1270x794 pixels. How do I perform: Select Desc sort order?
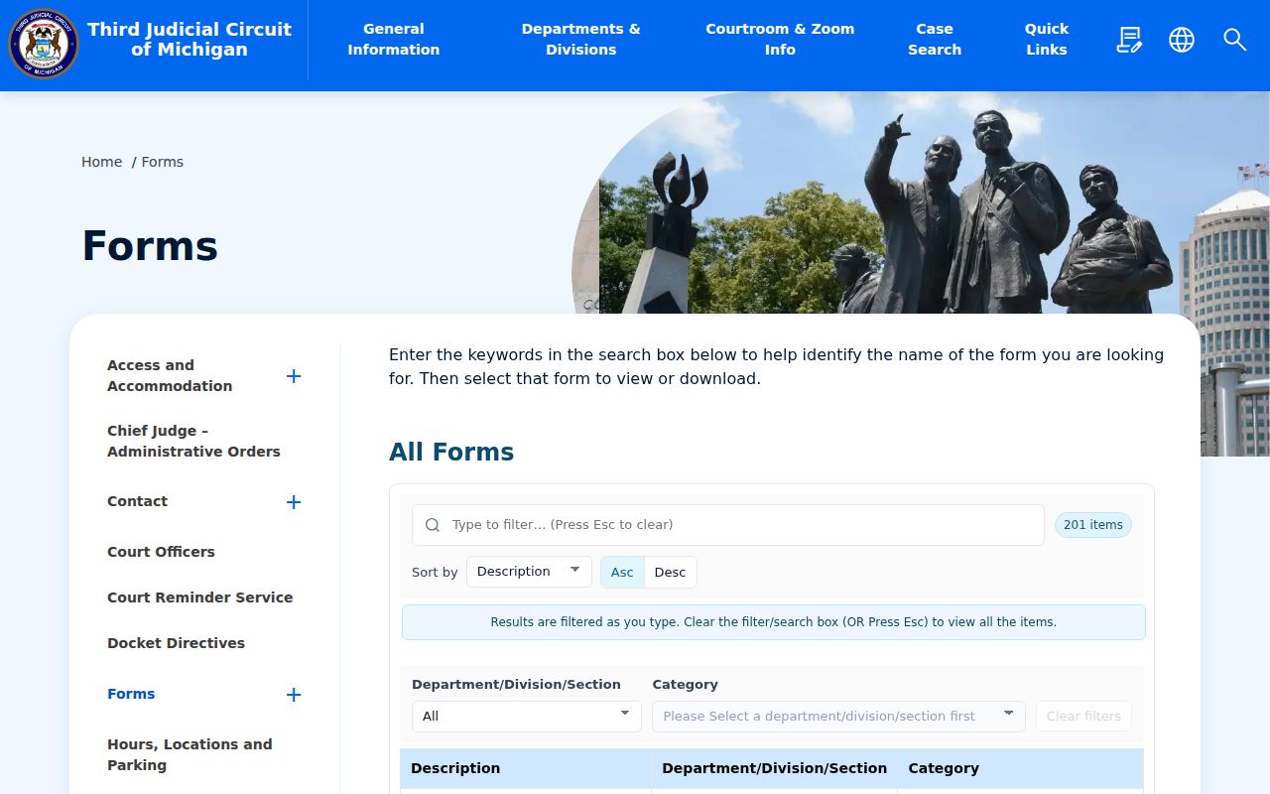click(x=670, y=573)
